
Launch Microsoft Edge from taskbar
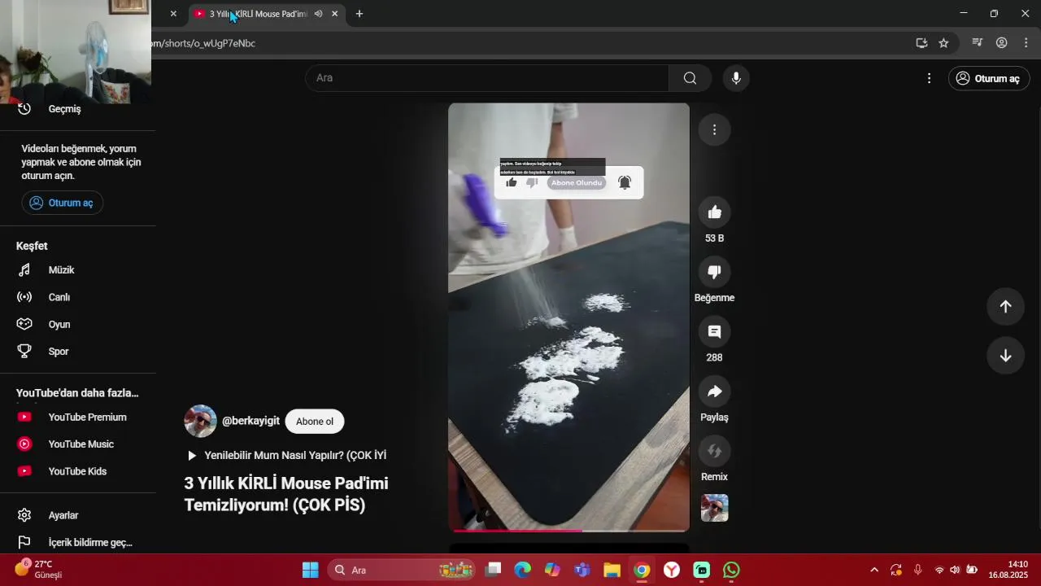click(522, 570)
